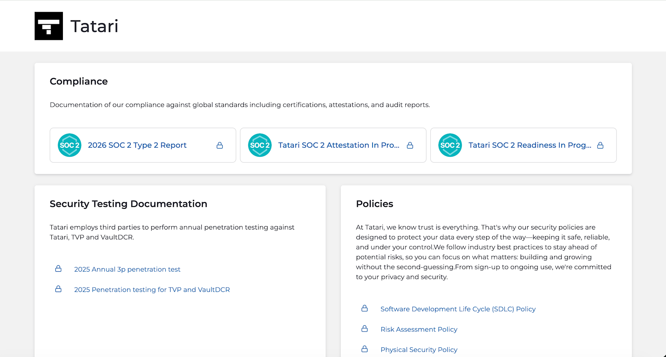Viewport: 666px width, 357px height.
Task: Open Tatari SOC 2 Readiness In Progress document
Action: [x=530, y=145]
